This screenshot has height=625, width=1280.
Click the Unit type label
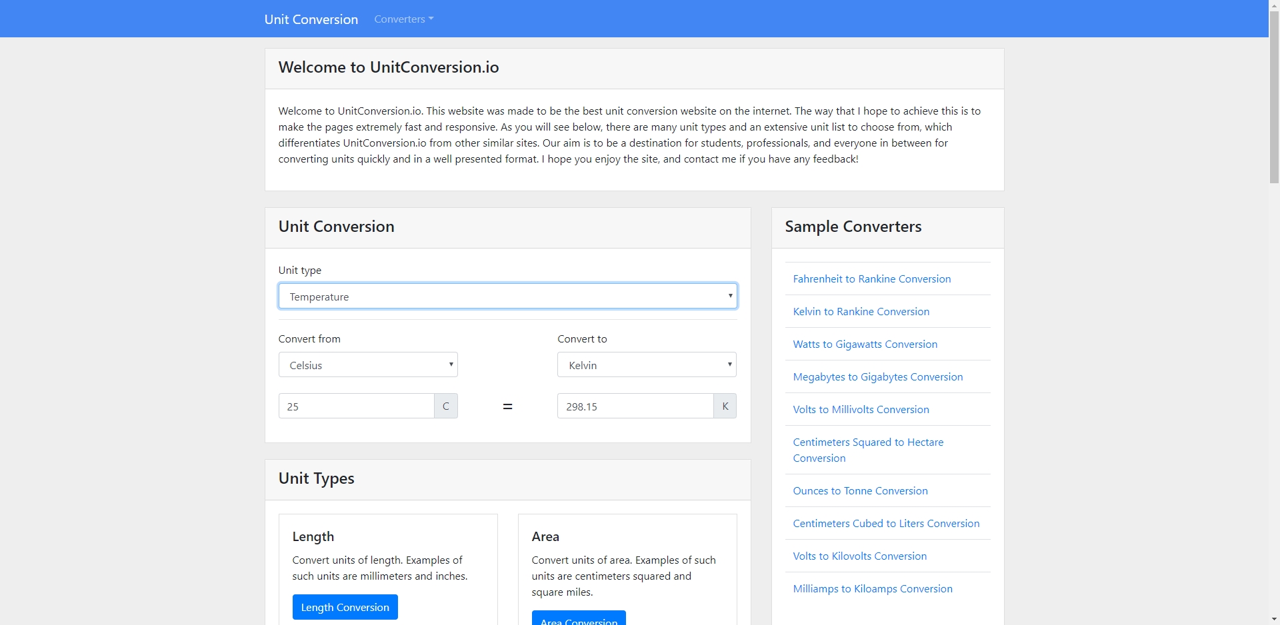[299, 271]
